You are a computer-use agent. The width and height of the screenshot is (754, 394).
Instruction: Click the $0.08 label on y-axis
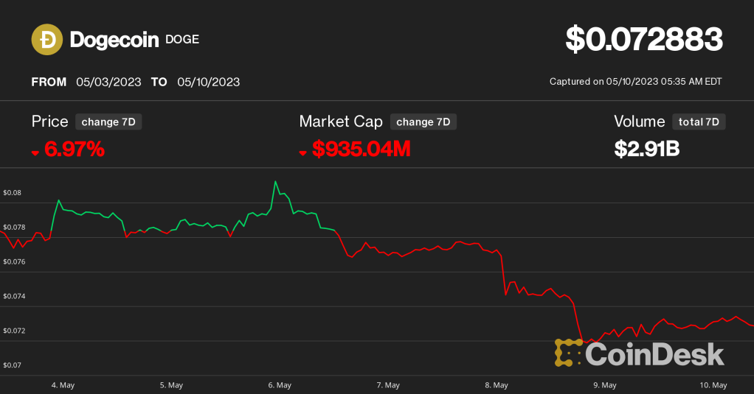click(x=13, y=193)
